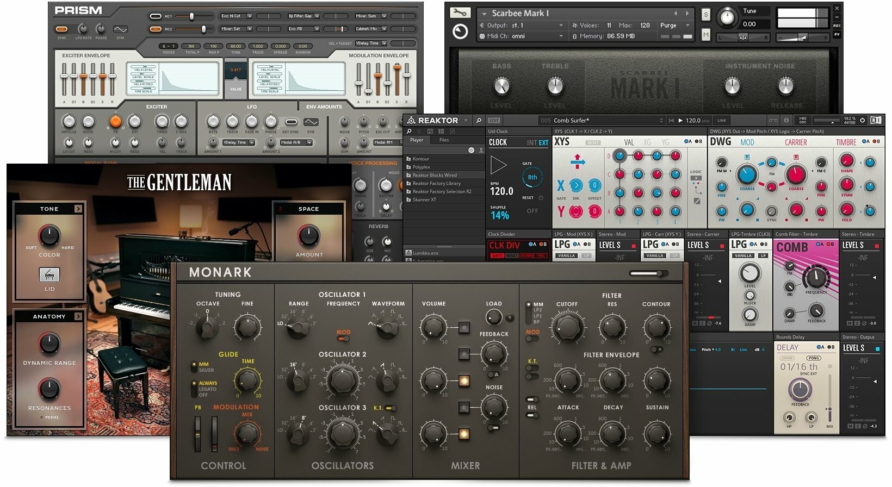Click the Kontakt info circle icon below the wrench
The height and width of the screenshot is (487, 892).
460,32
